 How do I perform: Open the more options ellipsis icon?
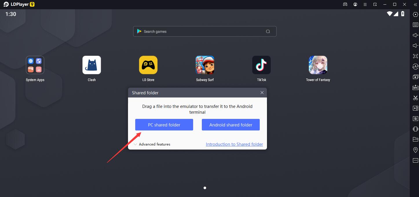pyautogui.click(x=415, y=160)
